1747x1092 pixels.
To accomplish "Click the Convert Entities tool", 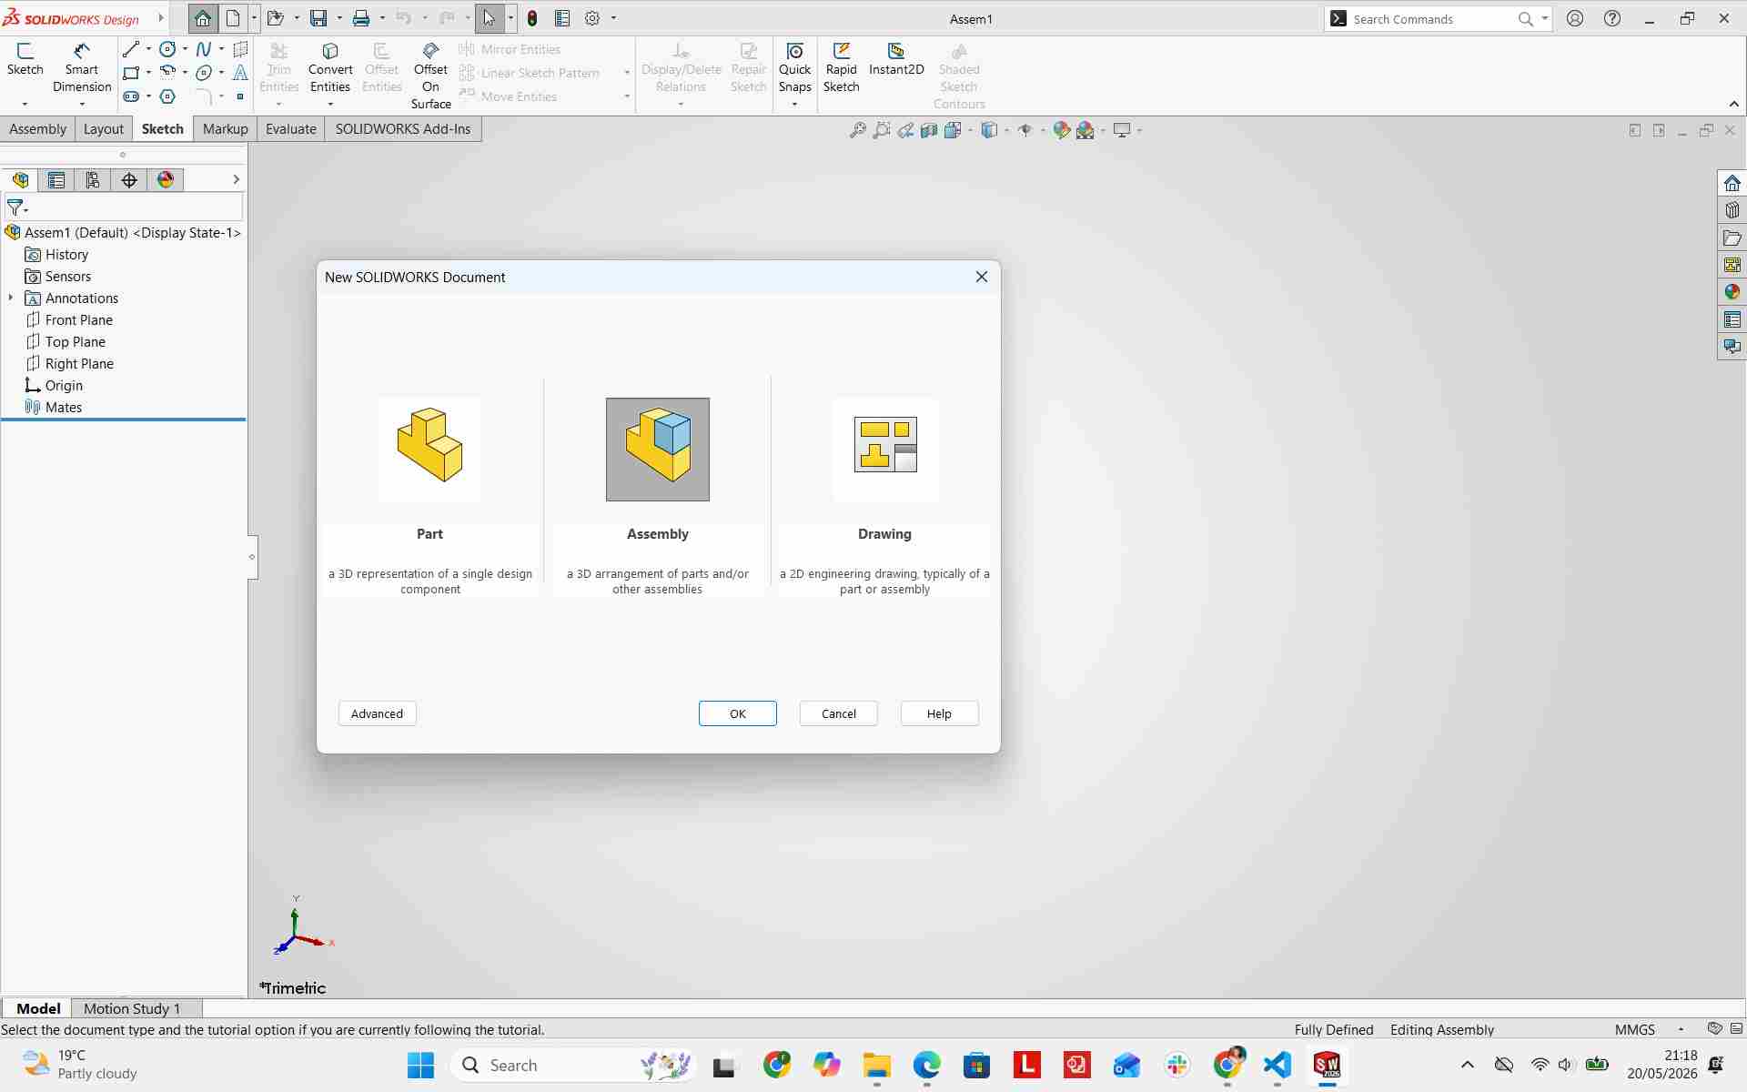I will pos(330,67).
